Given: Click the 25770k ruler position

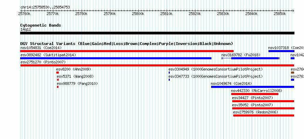Looking at the screenshot, I should [53, 14].
